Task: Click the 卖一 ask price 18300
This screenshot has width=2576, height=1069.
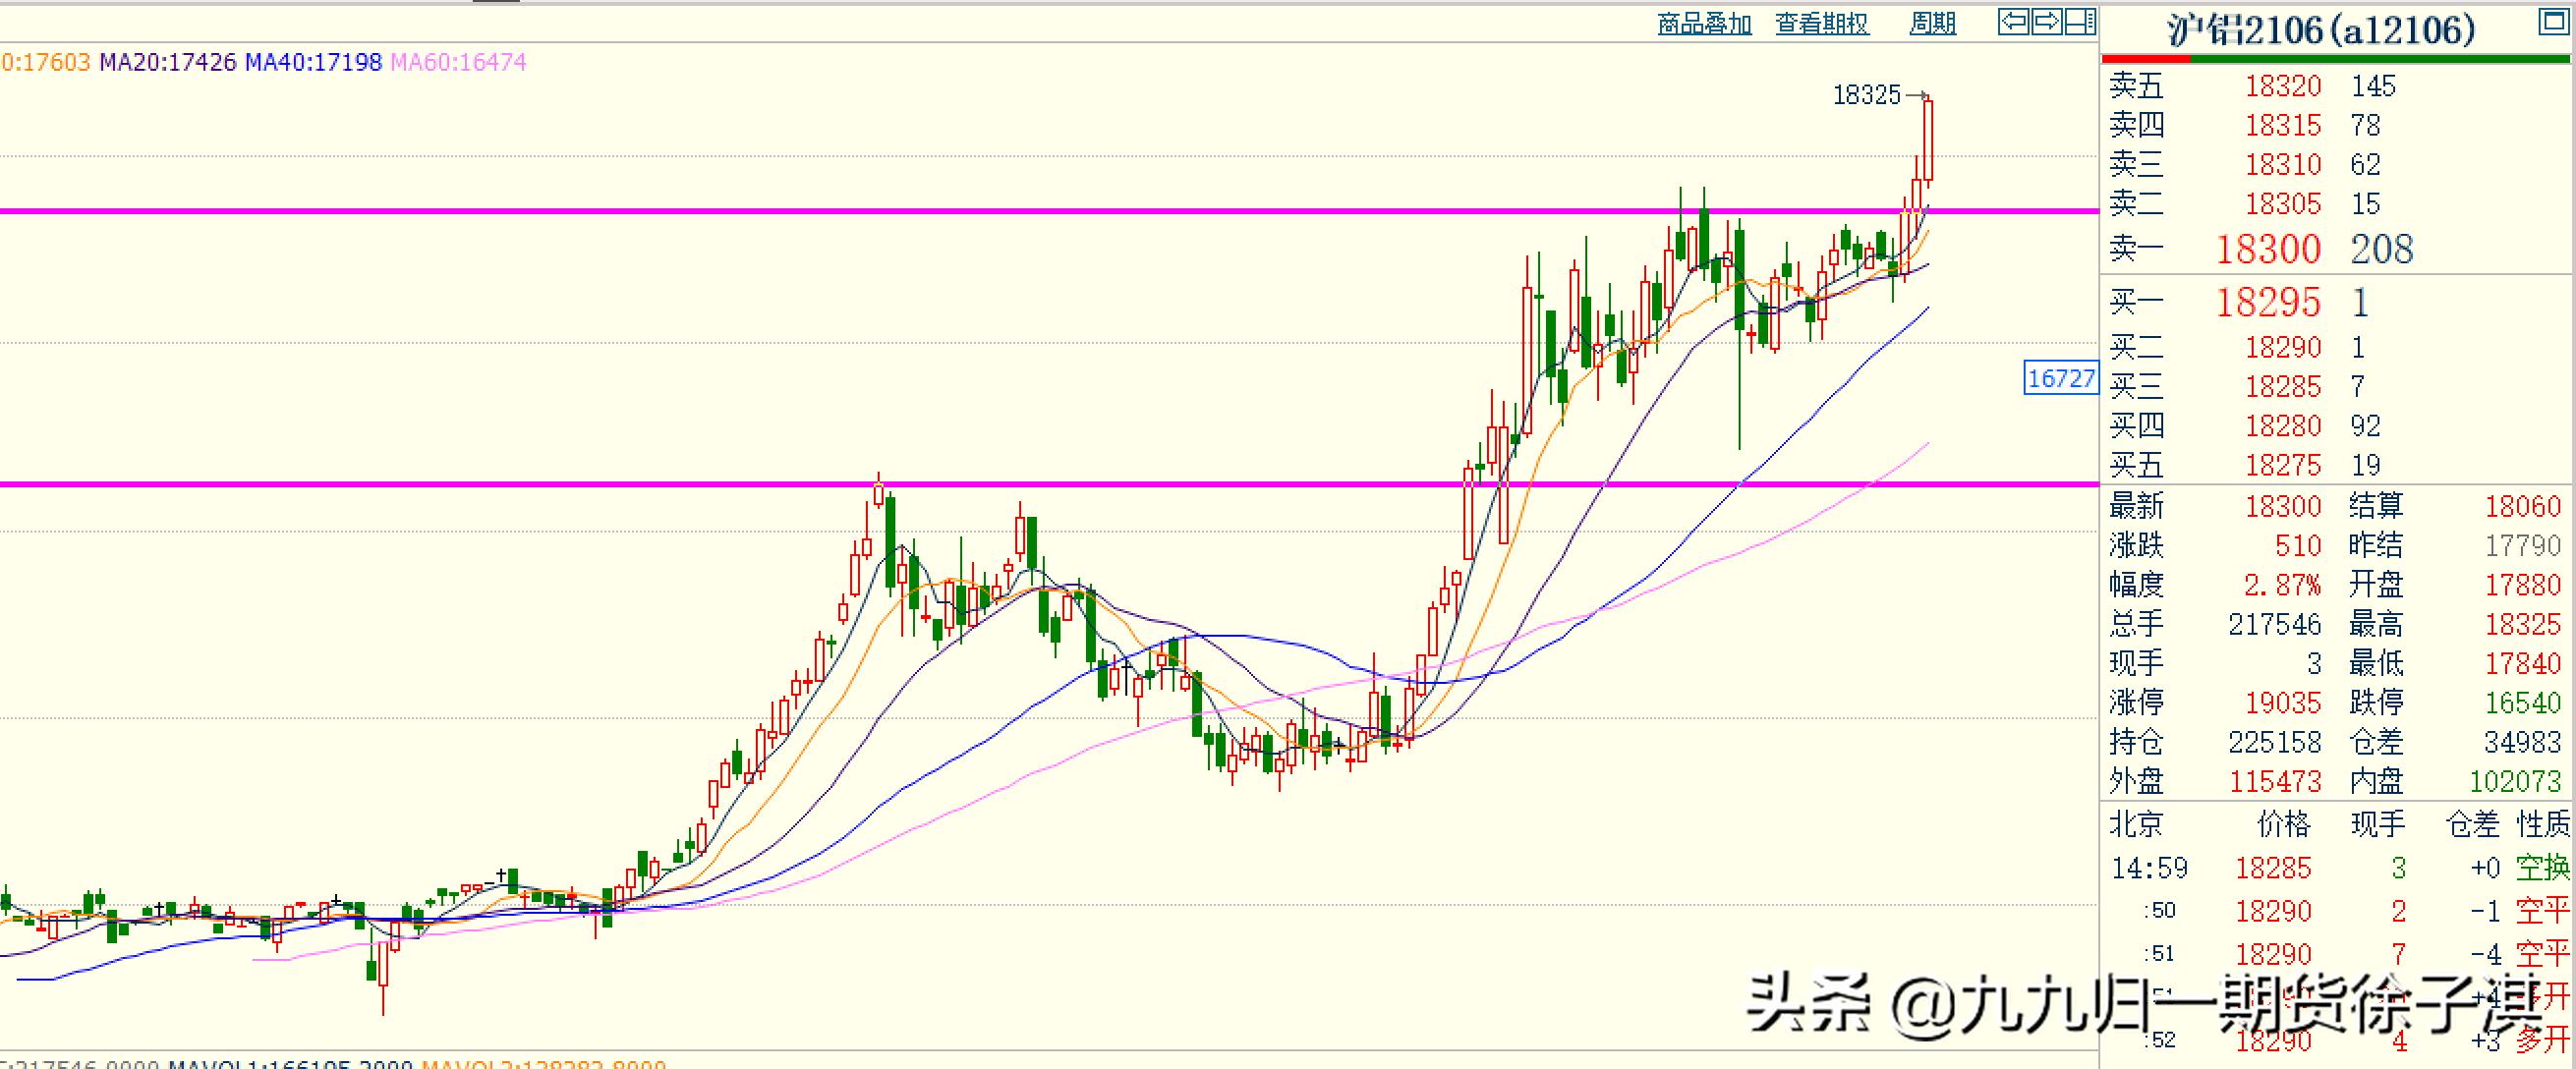Action: tap(2267, 249)
